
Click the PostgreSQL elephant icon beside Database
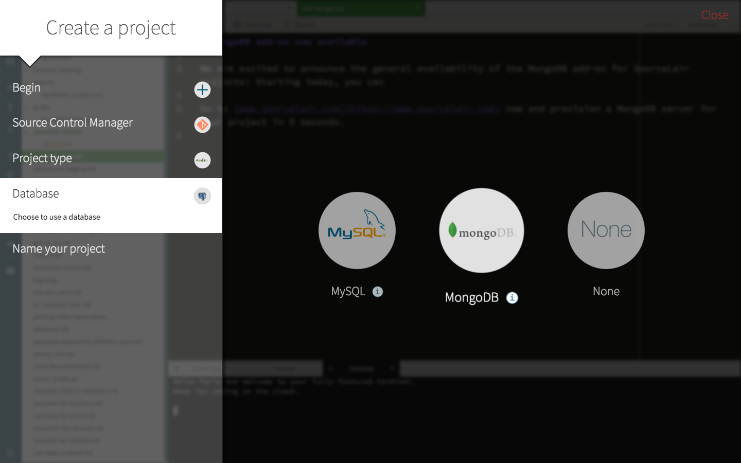coord(202,195)
